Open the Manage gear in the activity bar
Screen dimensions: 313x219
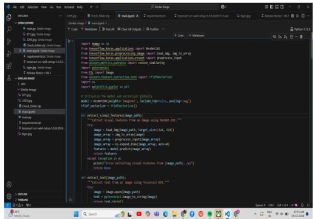pyautogui.click(x=9, y=196)
